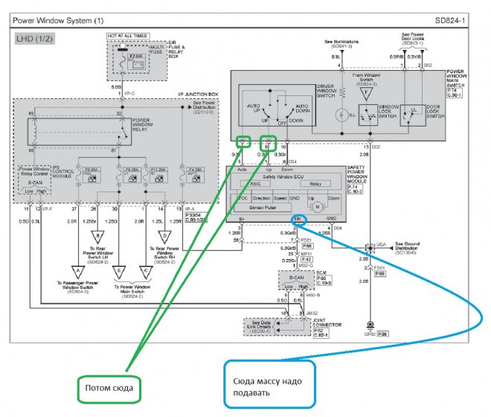Click the ILL lamp circle symbol
The width and height of the screenshot is (491, 417).
click(x=341, y=115)
